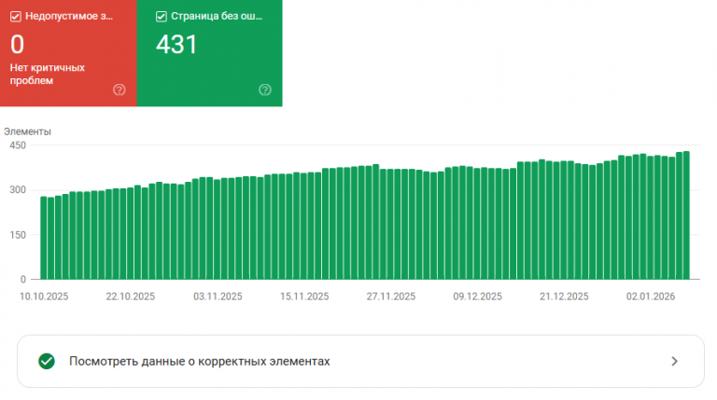
Task: Uncheck the red "Недопустимое з..." checkbox
Action: [x=16, y=17]
